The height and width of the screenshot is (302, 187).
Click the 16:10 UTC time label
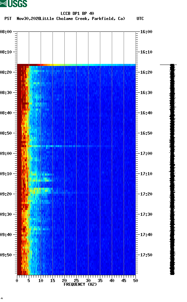click(146, 52)
